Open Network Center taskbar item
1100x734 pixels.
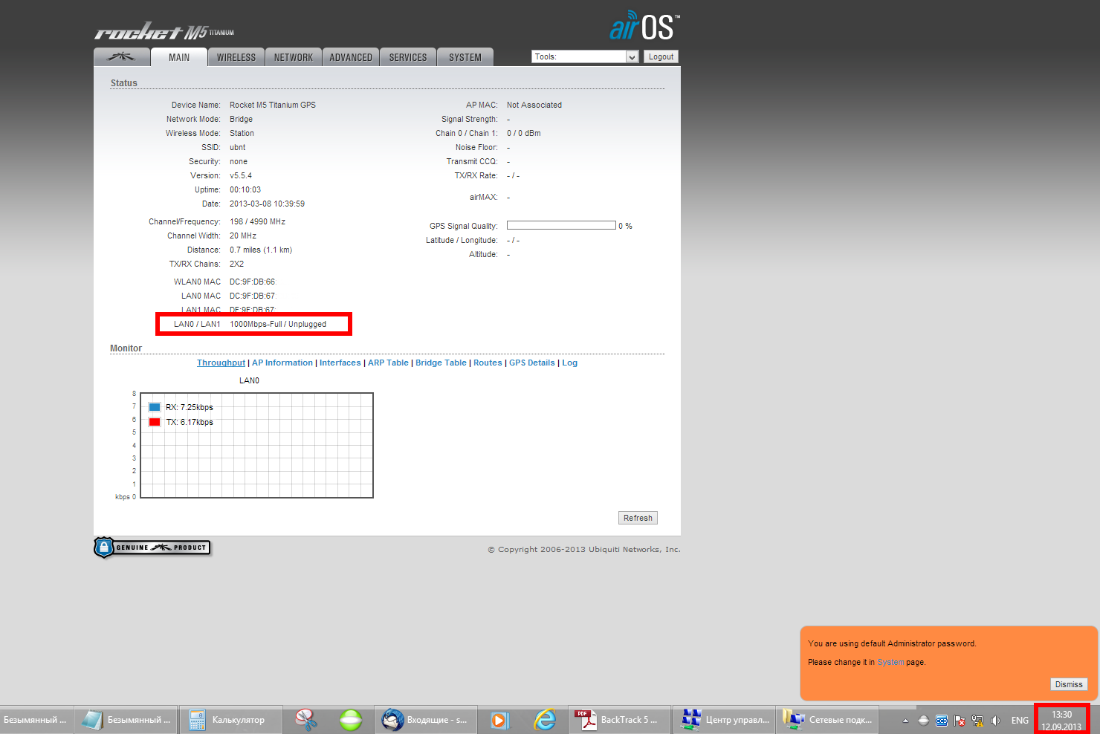(x=725, y=720)
